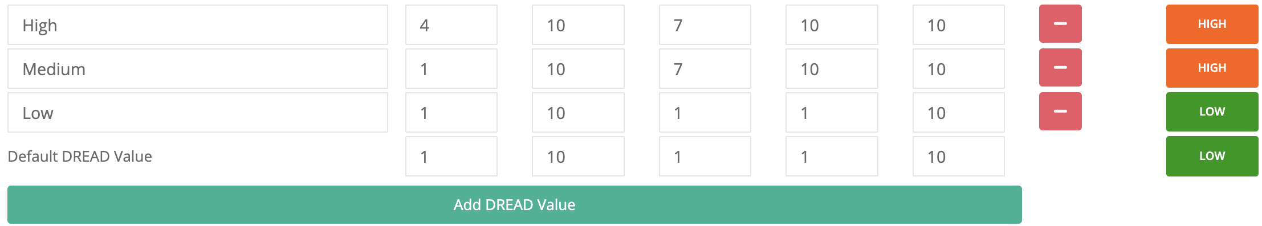The image size is (1262, 226).
Task: Click Add DREAD Value button
Action: point(514,204)
